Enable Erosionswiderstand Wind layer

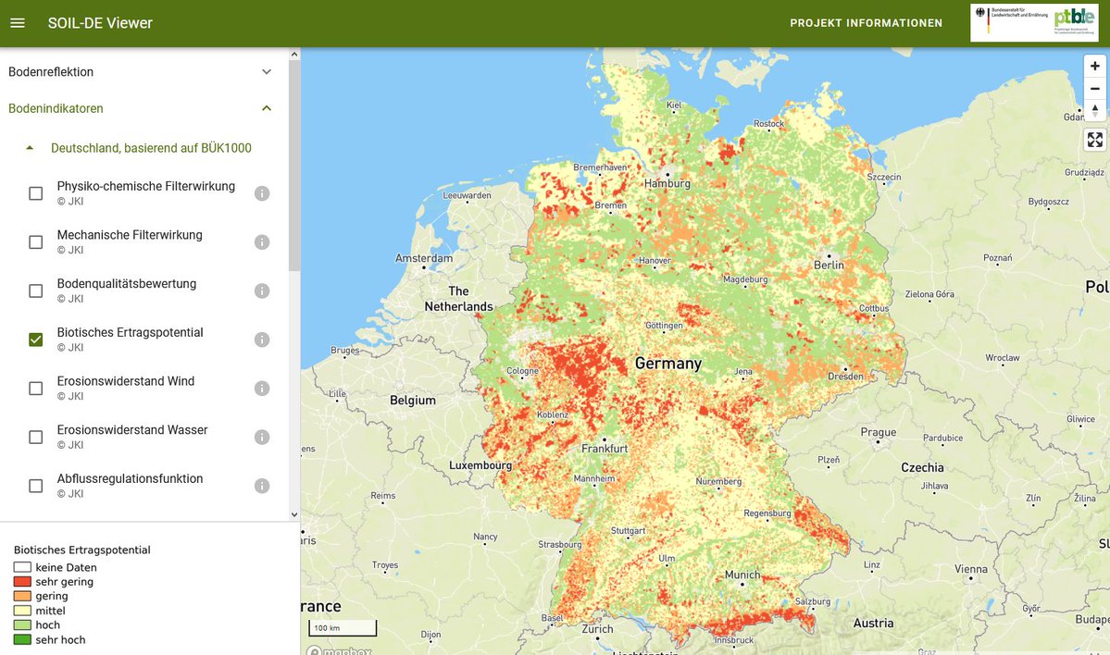[35, 389]
